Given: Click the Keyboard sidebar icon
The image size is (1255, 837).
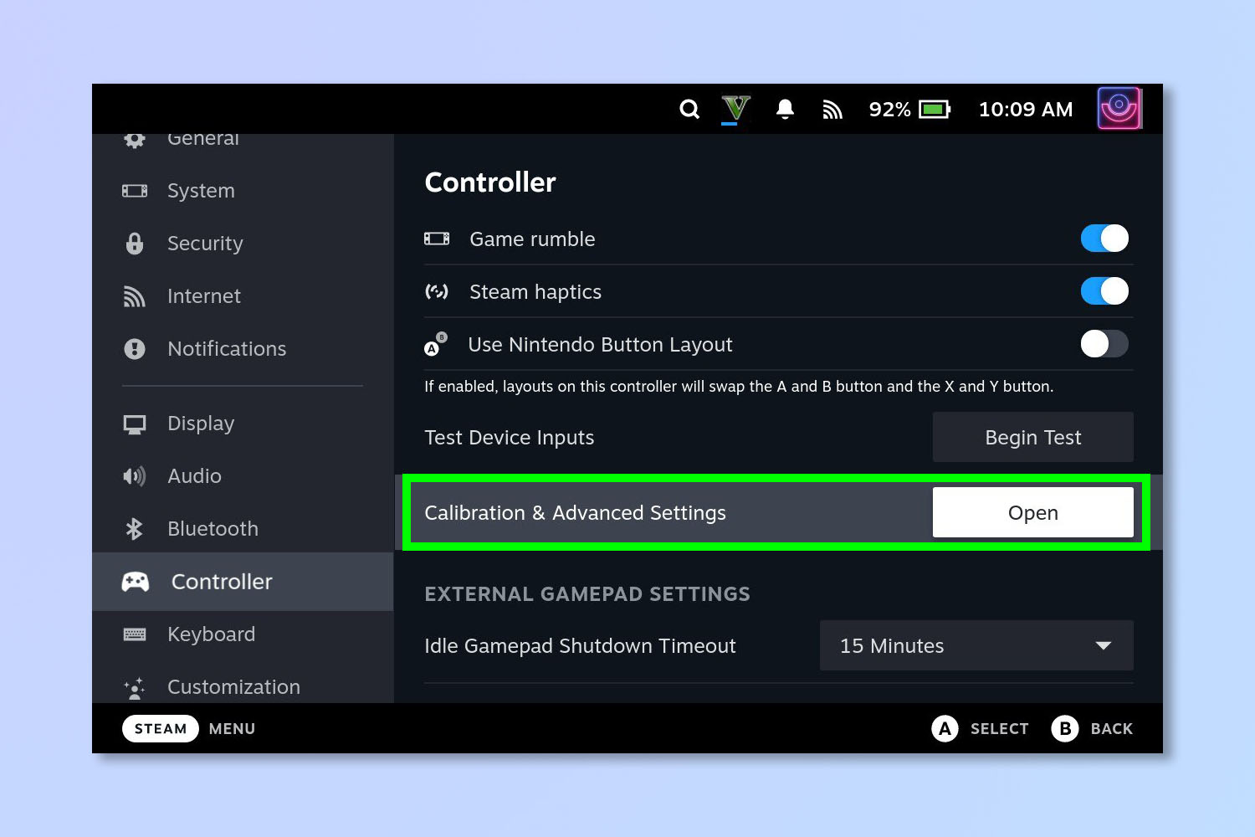Looking at the screenshot, I should (135, 634).
